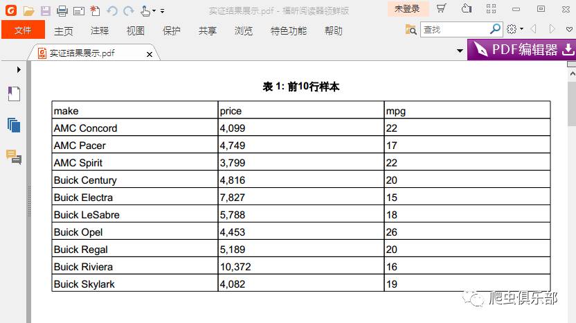Open the 帮助 tab

click(333, 31)
